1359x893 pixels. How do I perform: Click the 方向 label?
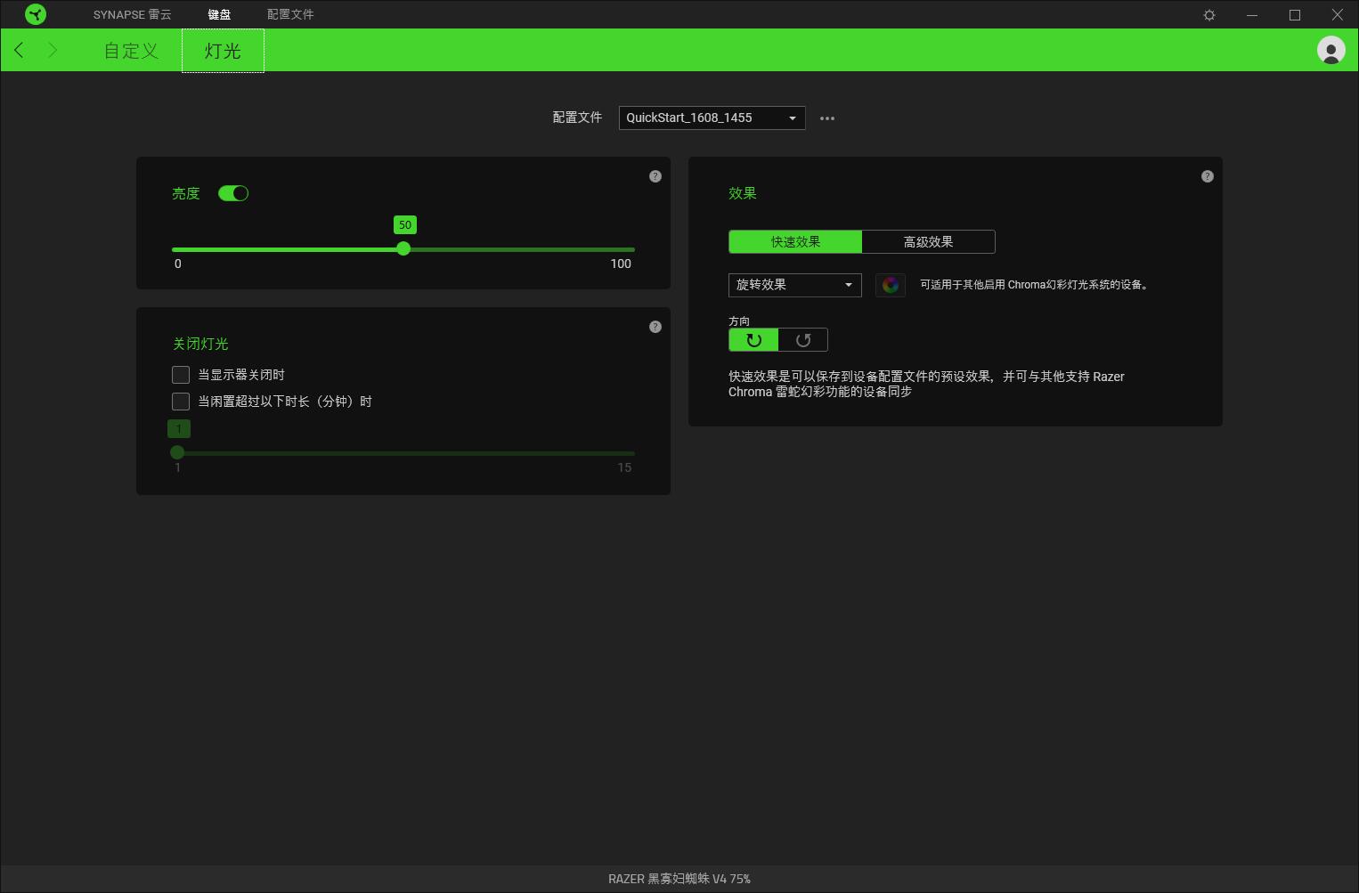739,321
